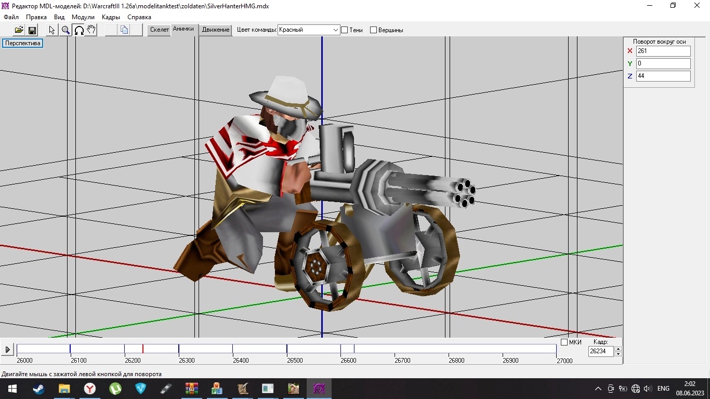Image resolution: width=710 pixels, height=399 pixels.
Task: Open the Вид menu
Action: (x=59, y=17)
